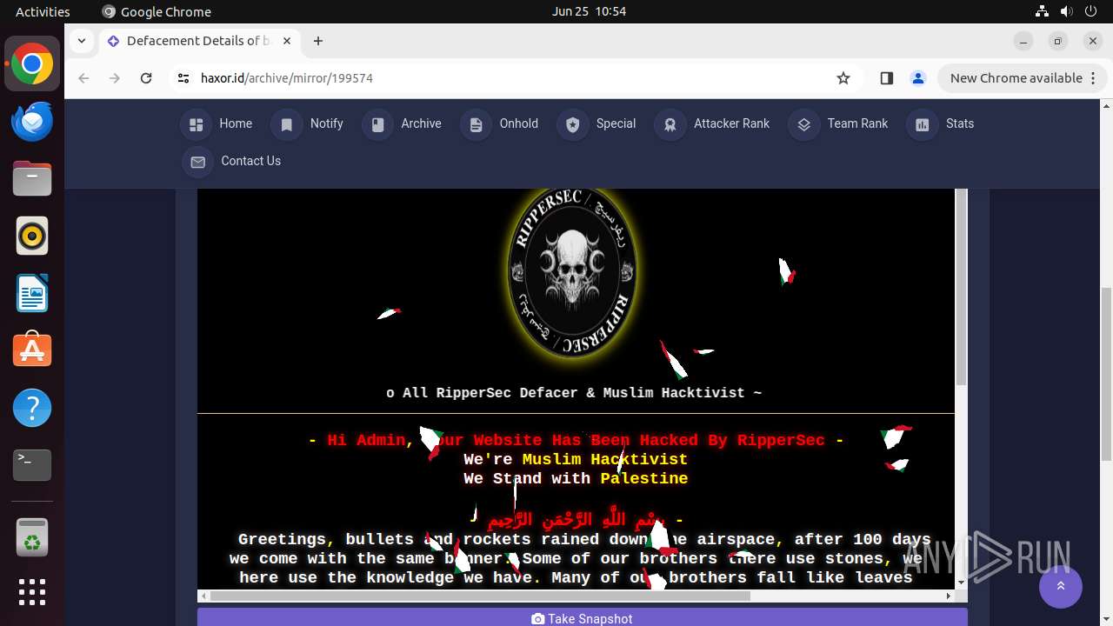The image size is (1113, 626).
Task: Click the Stats chart icon
Action: click(922, 124)
